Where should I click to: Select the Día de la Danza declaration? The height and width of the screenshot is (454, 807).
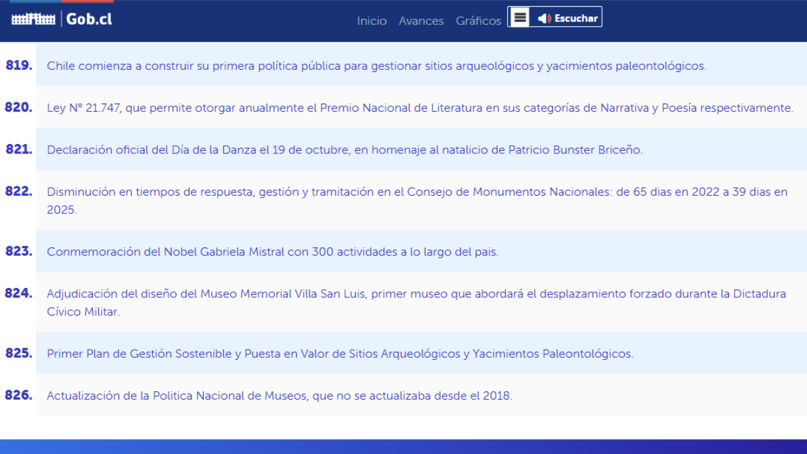pos(344,150)
